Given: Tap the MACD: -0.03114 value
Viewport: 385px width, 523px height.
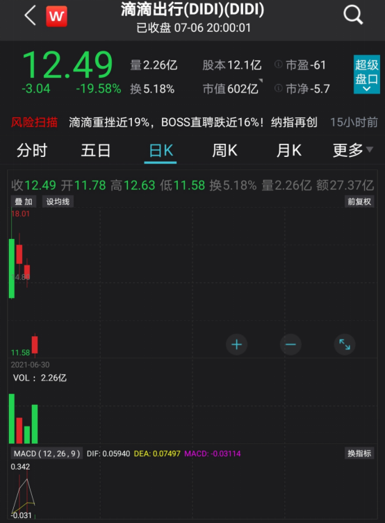Looking at the screenshot, I should (x=213, y=454).
